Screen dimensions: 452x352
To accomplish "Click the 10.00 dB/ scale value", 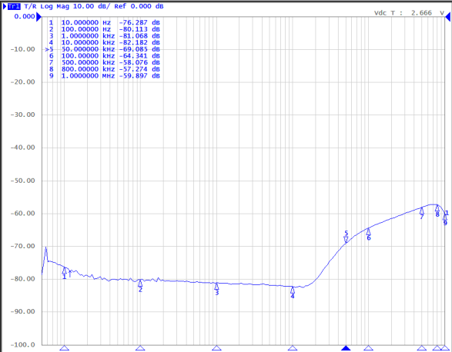I will coord(92,6).
